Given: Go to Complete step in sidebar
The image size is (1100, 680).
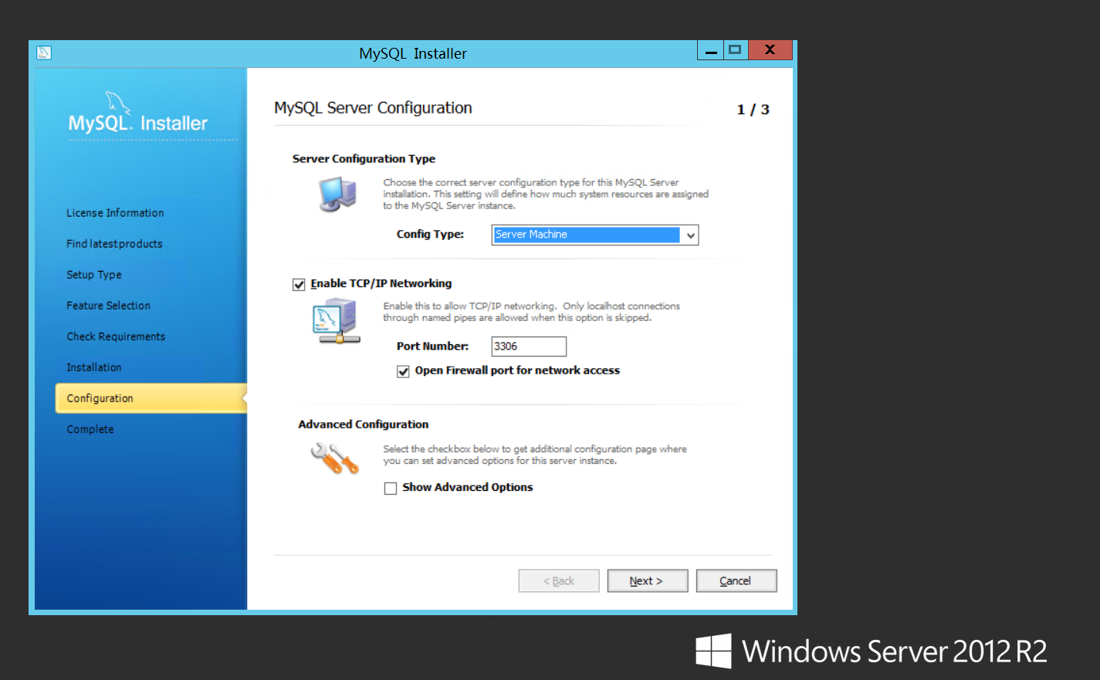Looking at the screenshot, I should coord(90,429).
